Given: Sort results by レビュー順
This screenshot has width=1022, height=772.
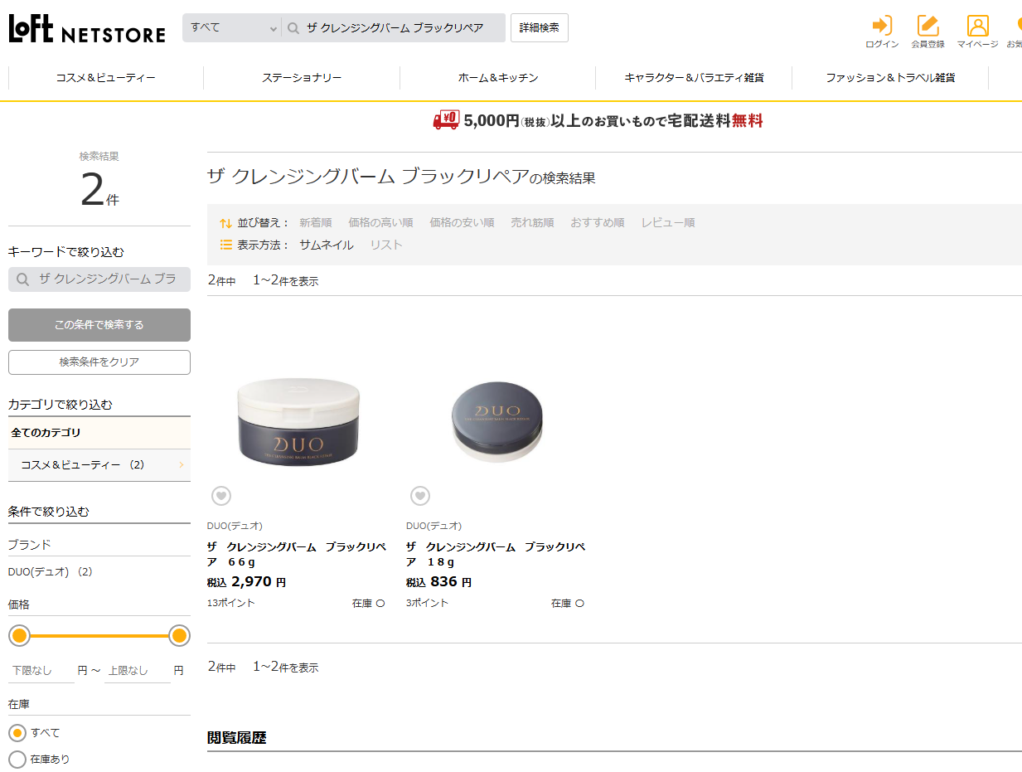Looking at the screenshot, I should coord(668,223).
